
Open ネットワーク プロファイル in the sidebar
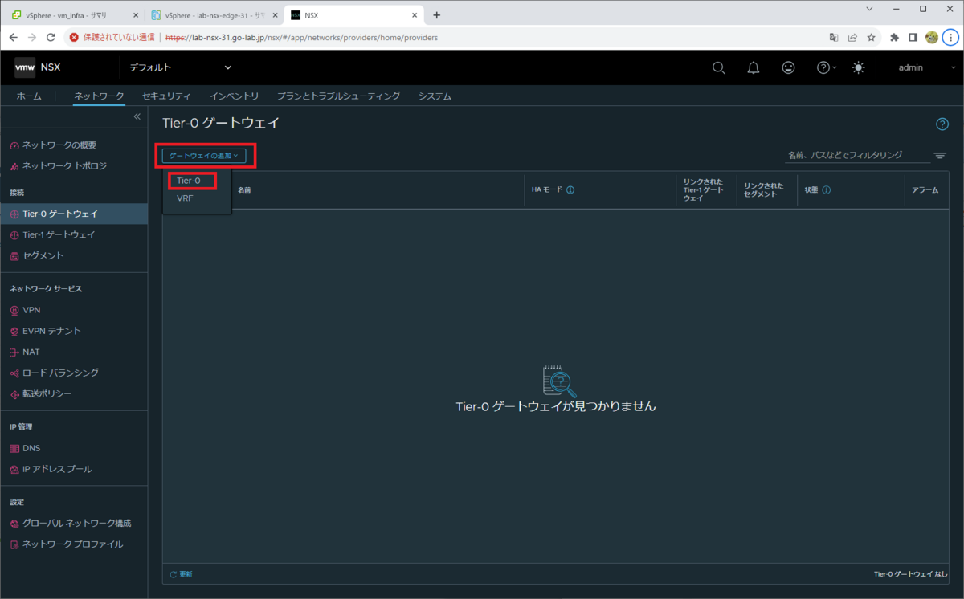pyautogui.click(x=74, y=544)
